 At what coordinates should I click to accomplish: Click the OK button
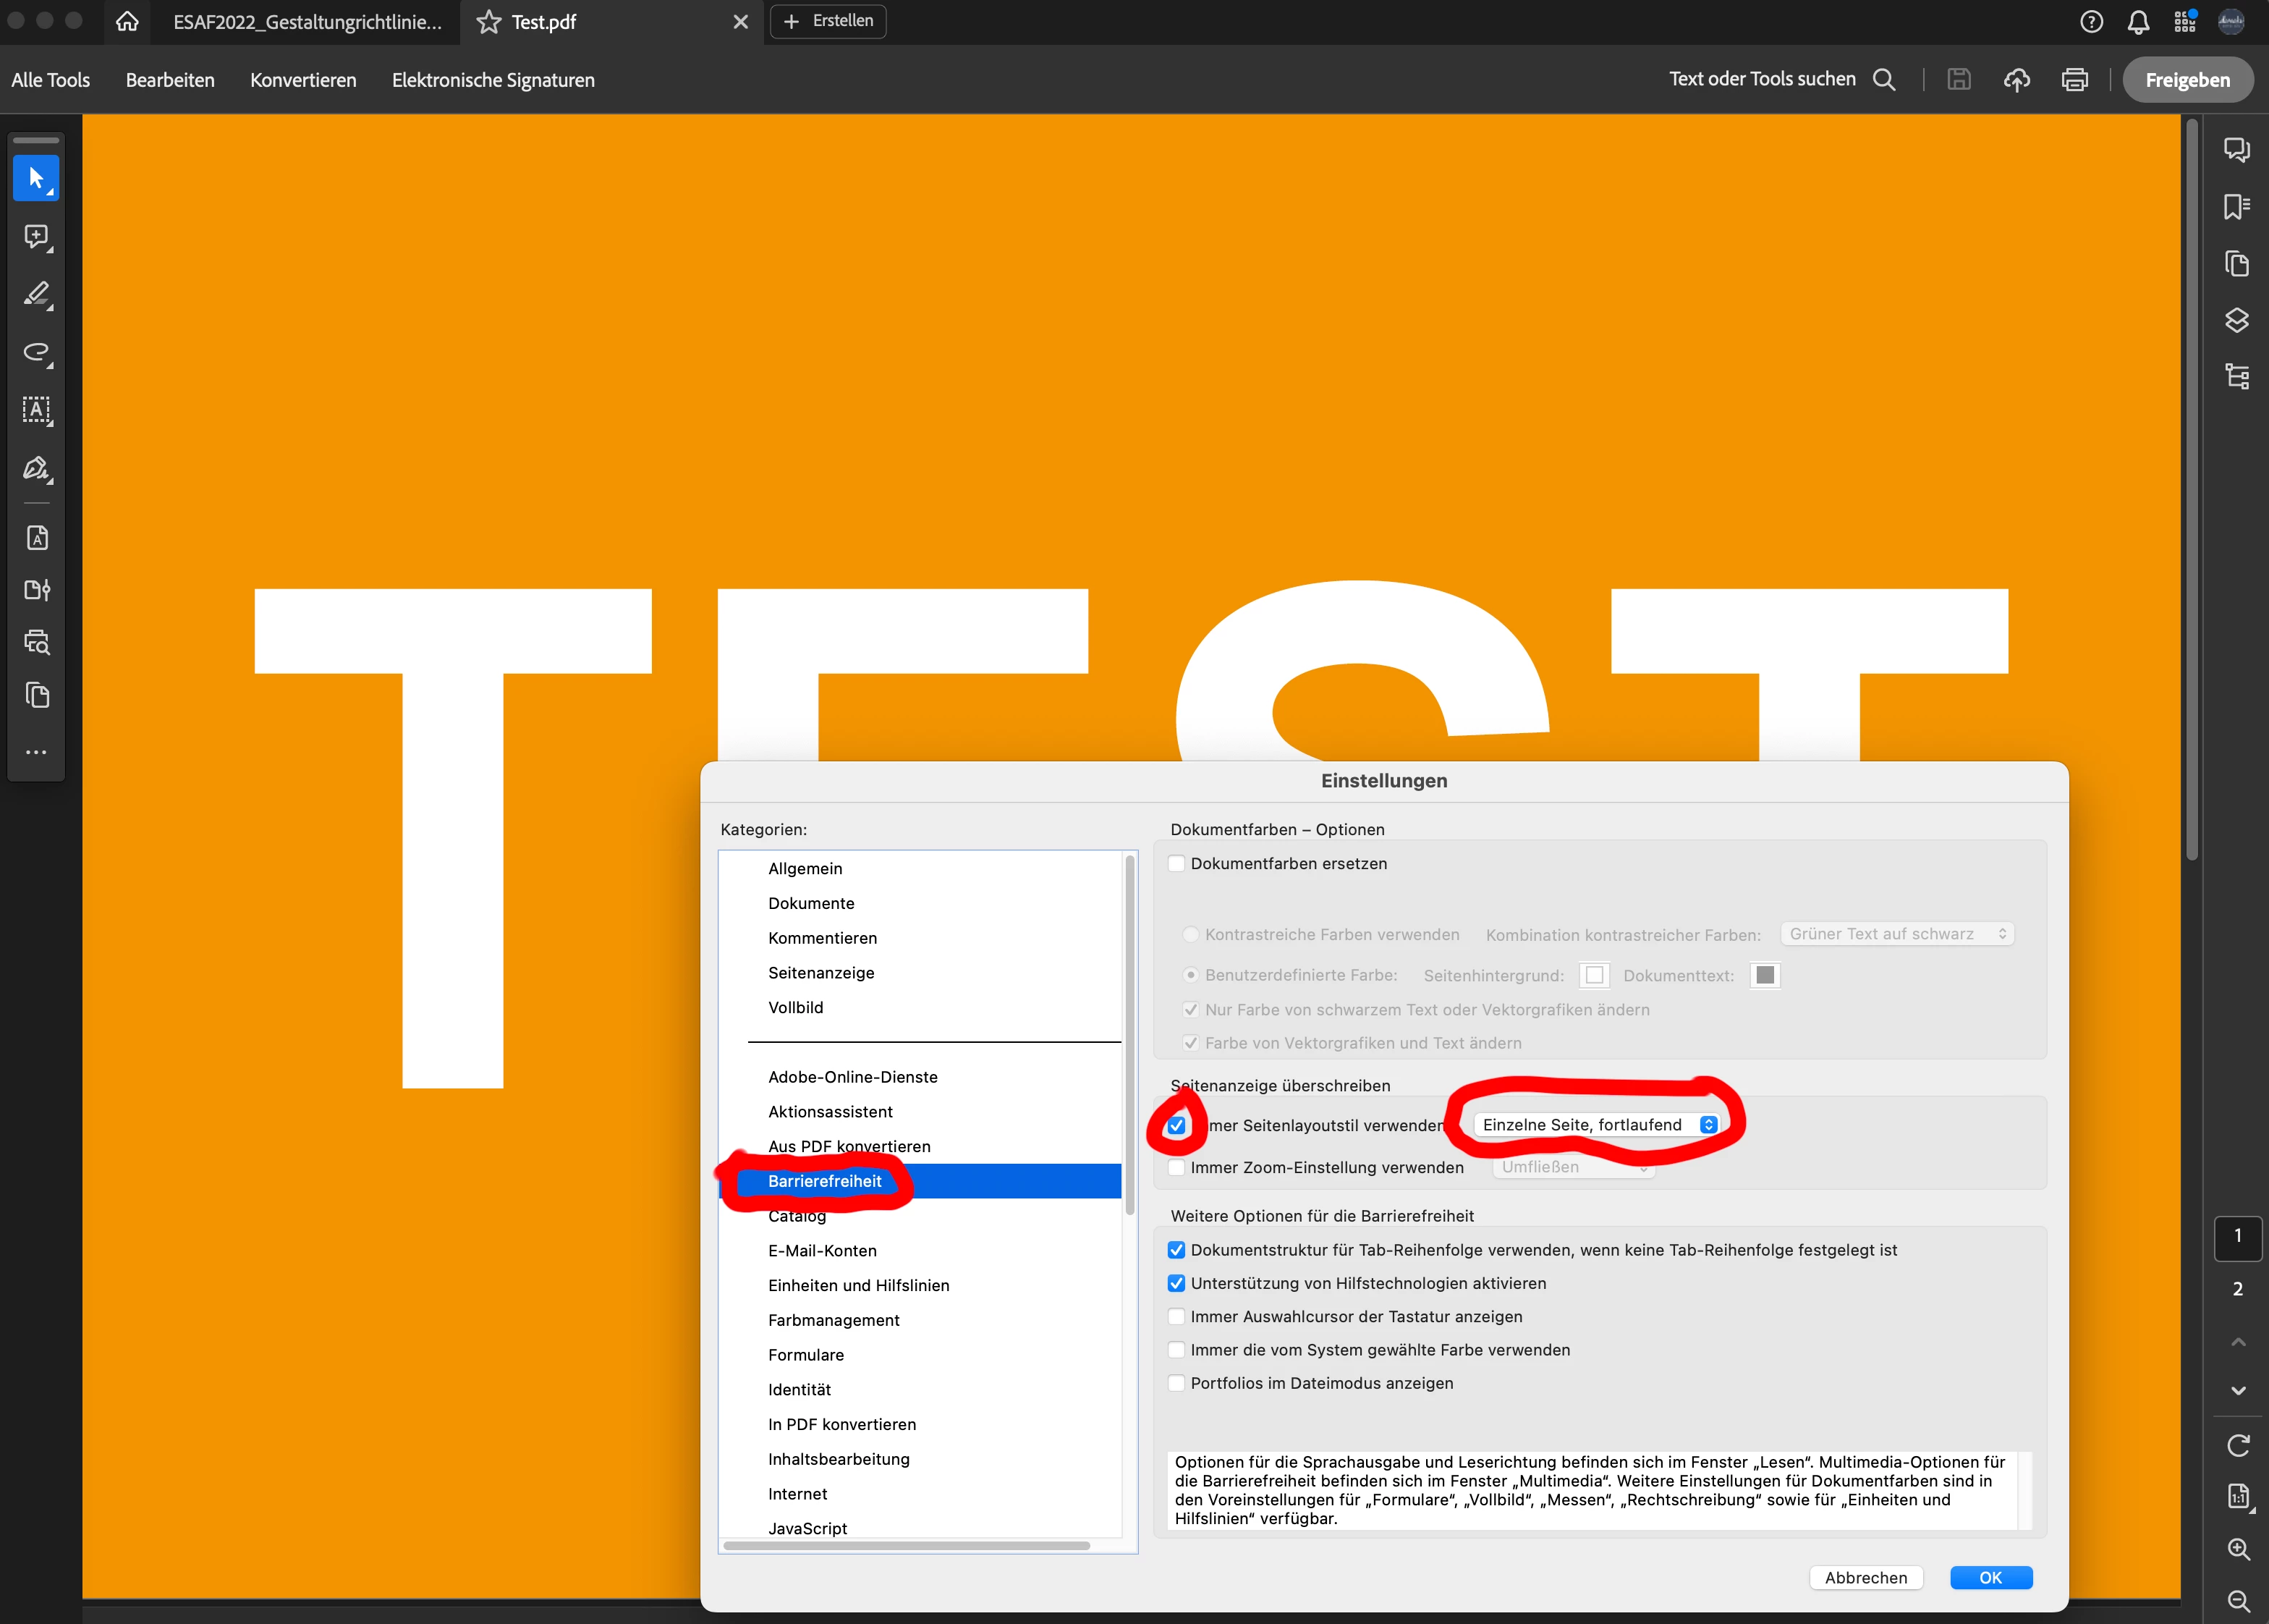click(1990, 1577)
